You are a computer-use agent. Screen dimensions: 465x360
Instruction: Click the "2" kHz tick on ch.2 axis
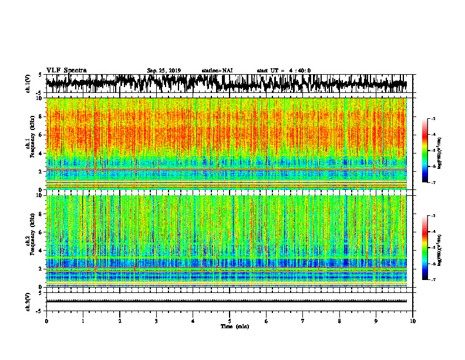click(41, 268)
